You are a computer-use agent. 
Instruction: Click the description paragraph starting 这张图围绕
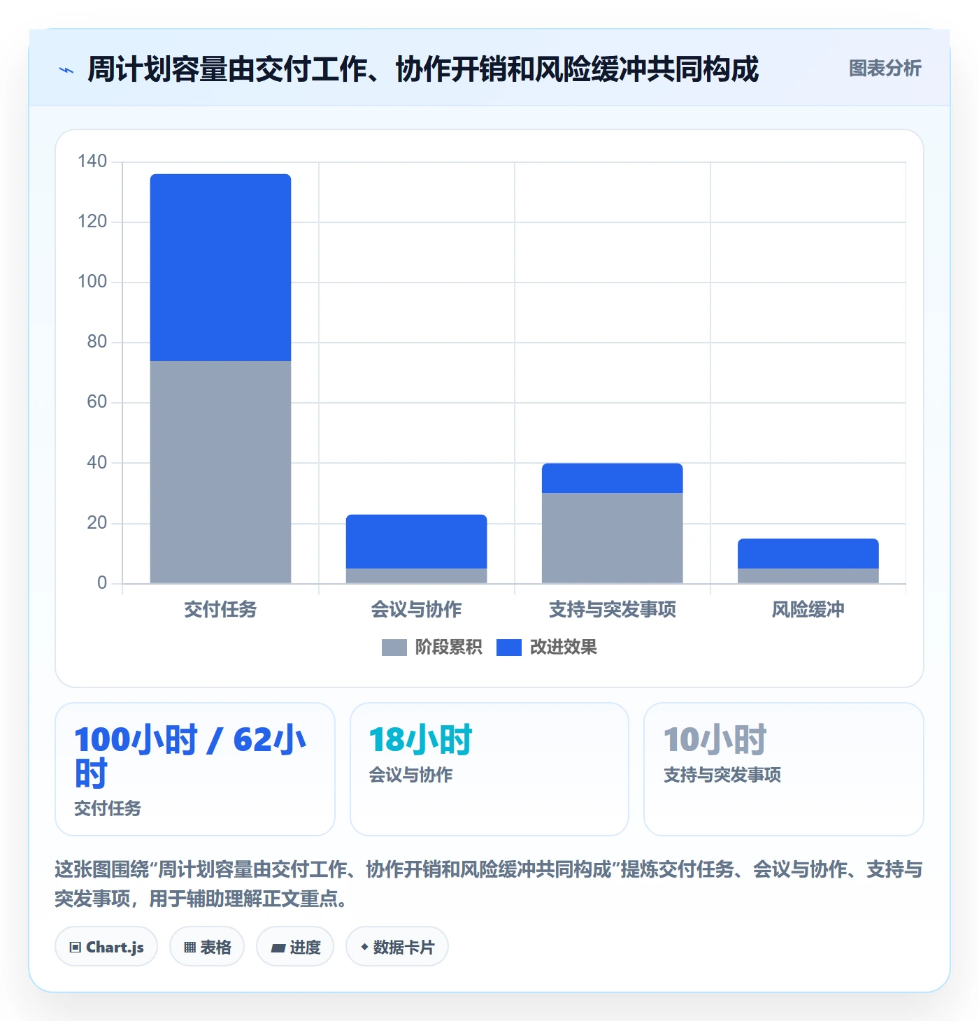(x=489, y=884)
